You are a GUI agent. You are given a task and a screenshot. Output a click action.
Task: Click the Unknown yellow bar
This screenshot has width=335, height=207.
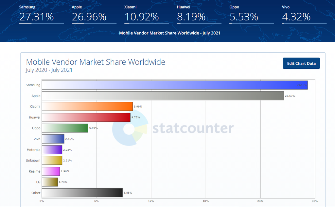(52, 161)
